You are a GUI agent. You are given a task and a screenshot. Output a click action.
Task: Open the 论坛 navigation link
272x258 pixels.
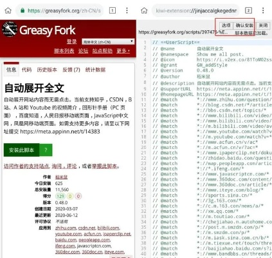click(x=83, y=51)
